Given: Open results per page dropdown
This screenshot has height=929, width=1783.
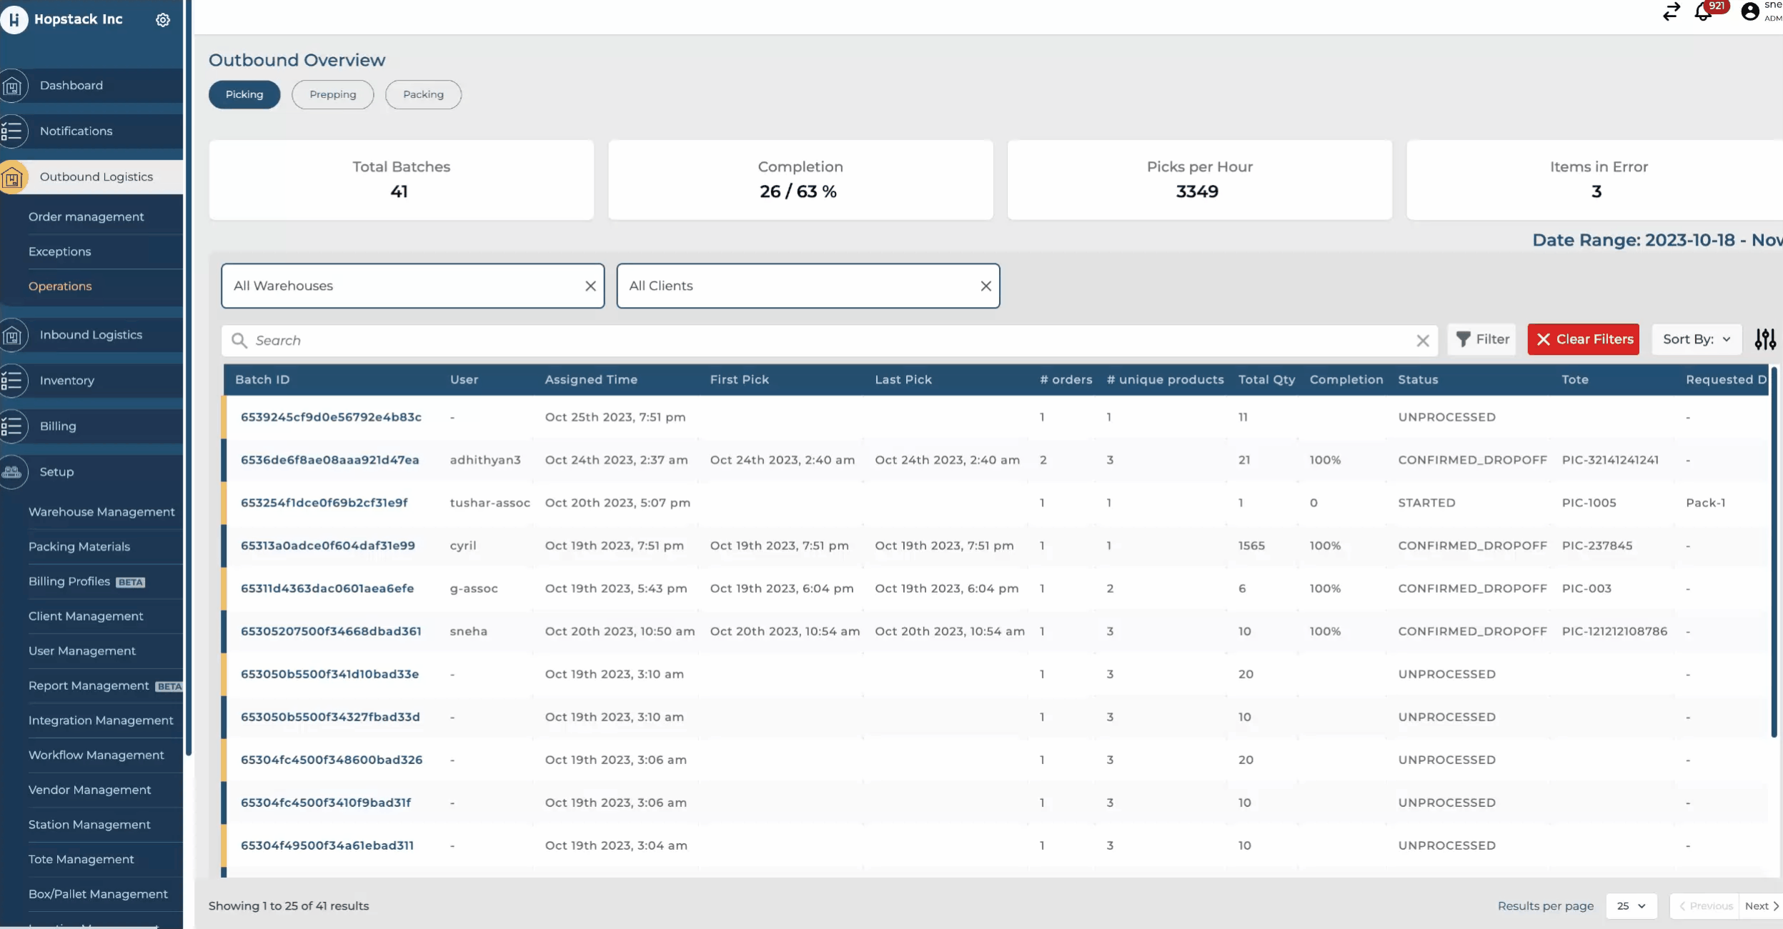Looking at the screenshot, I should pyautogui.click(x=1631, y=905).
